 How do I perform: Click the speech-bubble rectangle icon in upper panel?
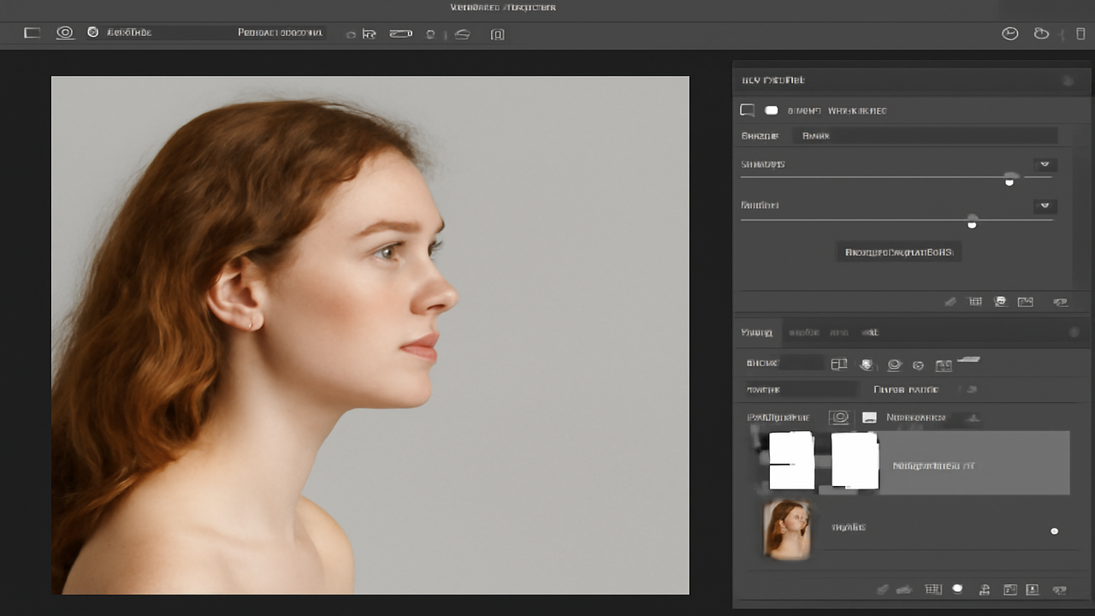[747, 110]
